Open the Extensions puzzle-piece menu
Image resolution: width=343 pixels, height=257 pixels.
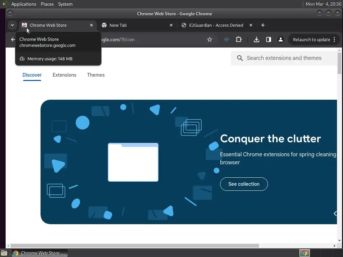pyautogui.click(x=238, y=39)
